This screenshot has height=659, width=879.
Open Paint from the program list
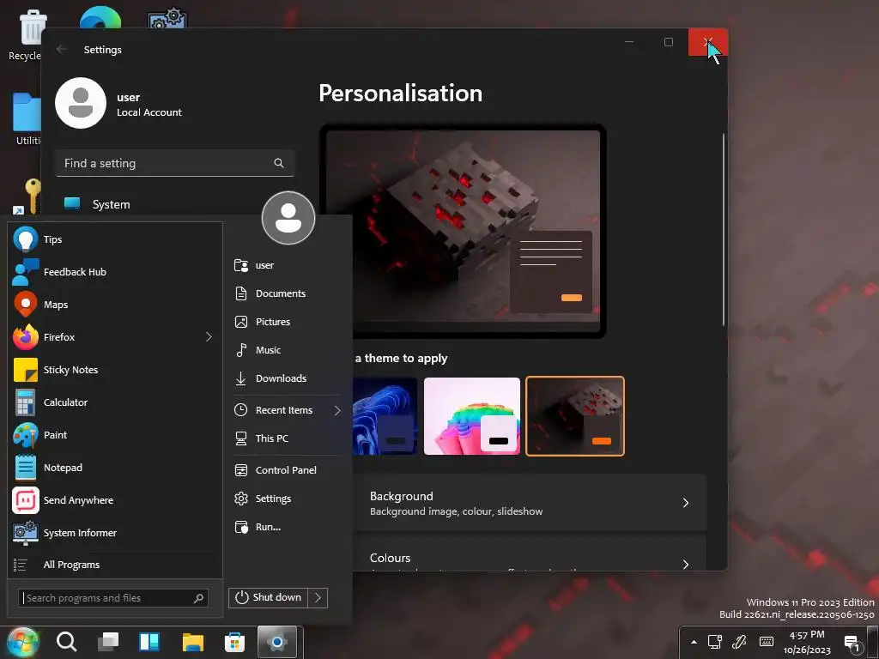pyautogui.click(x=115, y=435)
